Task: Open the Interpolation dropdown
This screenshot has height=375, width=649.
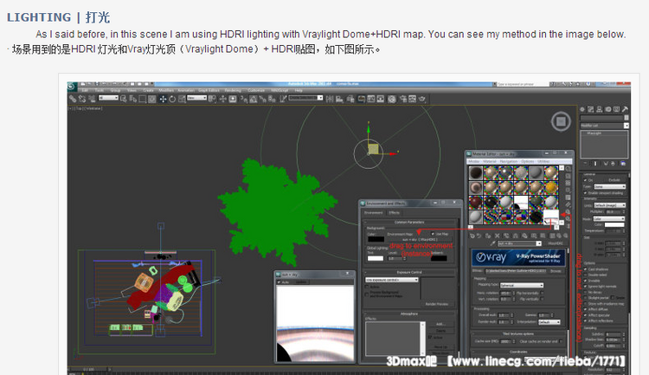Action: [549, 322]
